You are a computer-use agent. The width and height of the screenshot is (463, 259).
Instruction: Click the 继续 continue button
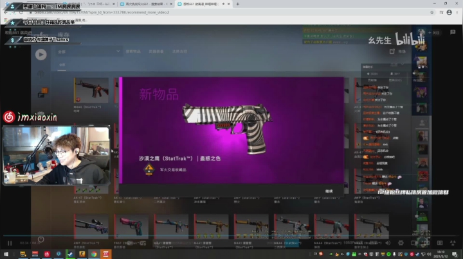coord(329,191)
